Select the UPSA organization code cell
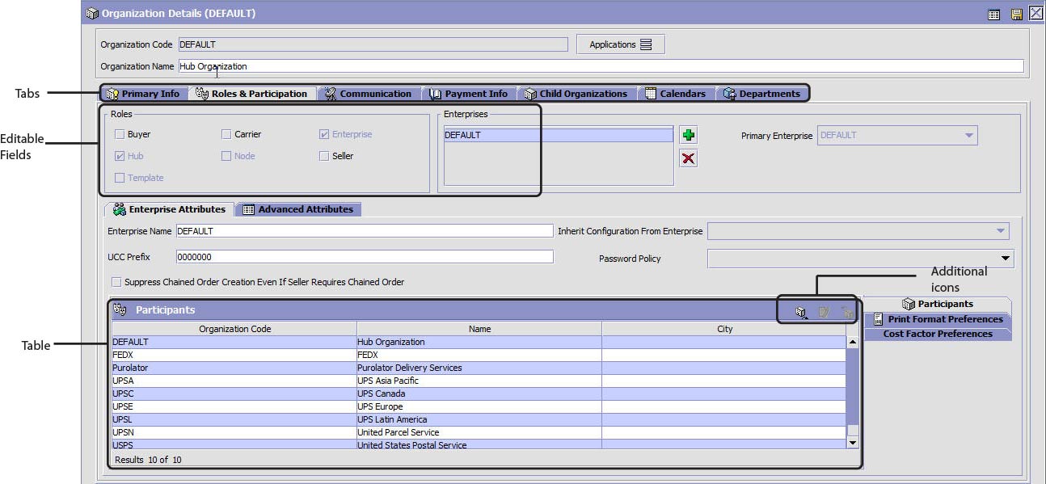1046x484 pixels. (234, 381)
